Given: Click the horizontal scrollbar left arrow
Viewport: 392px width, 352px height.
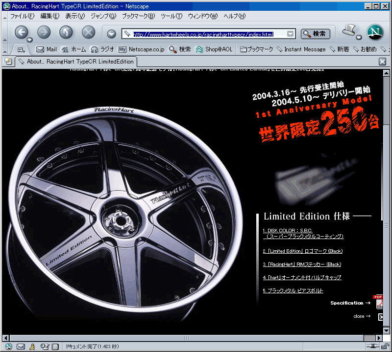Looking at the screenshot, I should tap(6, 338).
